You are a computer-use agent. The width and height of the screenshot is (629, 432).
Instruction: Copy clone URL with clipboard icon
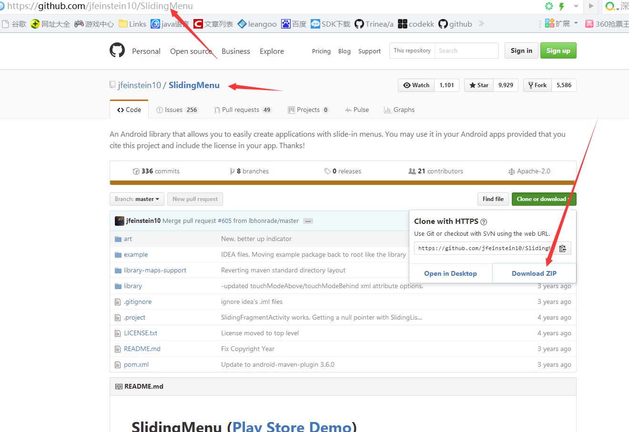[563, 248]
